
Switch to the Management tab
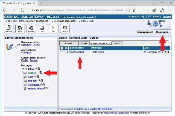(x=145, y=32)
